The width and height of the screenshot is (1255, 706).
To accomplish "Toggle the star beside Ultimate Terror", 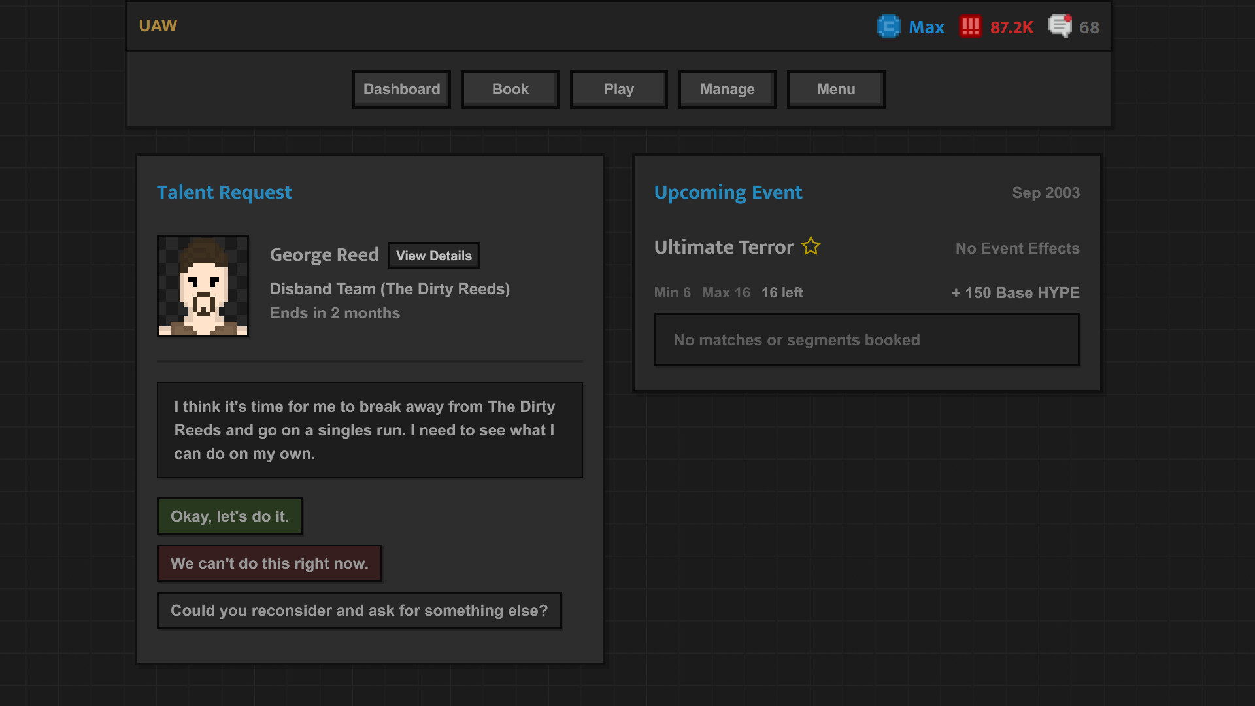I will pos(811,246).
